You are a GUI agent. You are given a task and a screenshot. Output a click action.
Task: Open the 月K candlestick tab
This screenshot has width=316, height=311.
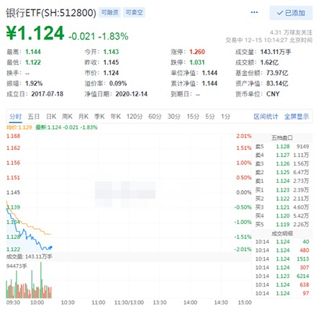(83, 117)
